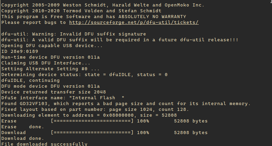The width and height of the screenshot is (272, 146).
Task: Click the 'page size 1024, count 128' text
Action: pos(149,109)
